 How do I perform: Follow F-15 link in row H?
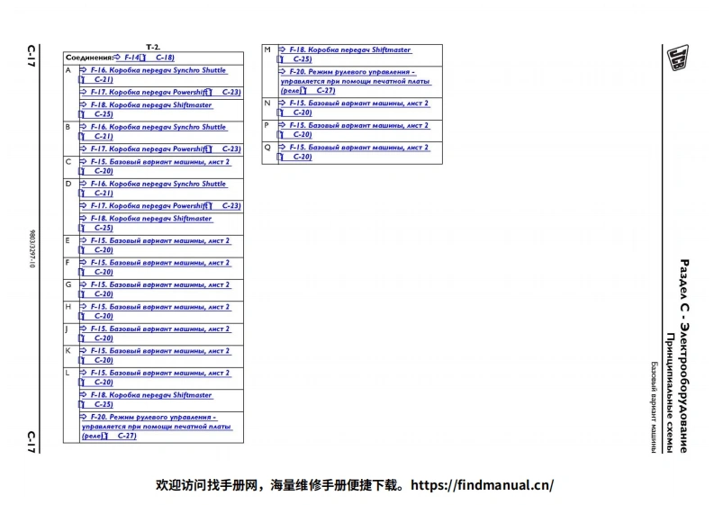coord(159,307)
